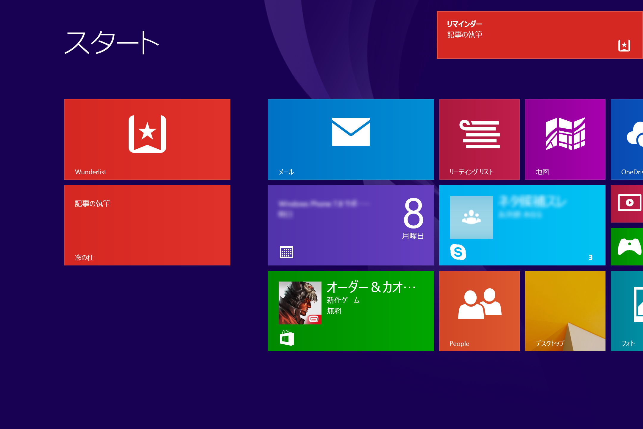Launch the Reading List (リーディング リスト) tile
The width and height of the screenshot is (643, 429).
[479, 139]
